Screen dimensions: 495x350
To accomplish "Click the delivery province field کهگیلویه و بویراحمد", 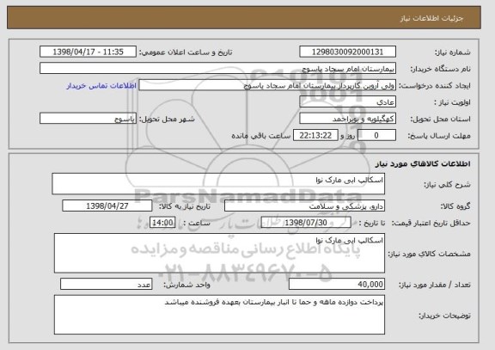I will coord(347,119).
